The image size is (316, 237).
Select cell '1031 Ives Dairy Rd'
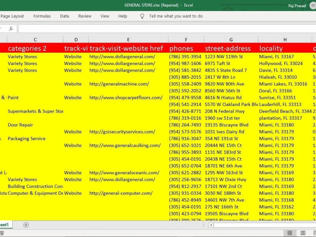click(x=231, y=132)
